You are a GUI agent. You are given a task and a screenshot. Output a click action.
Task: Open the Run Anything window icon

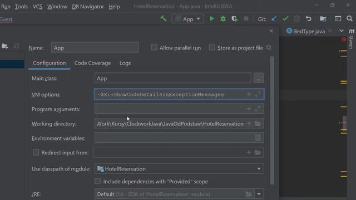pyautogui.click(x=338, y=18)
